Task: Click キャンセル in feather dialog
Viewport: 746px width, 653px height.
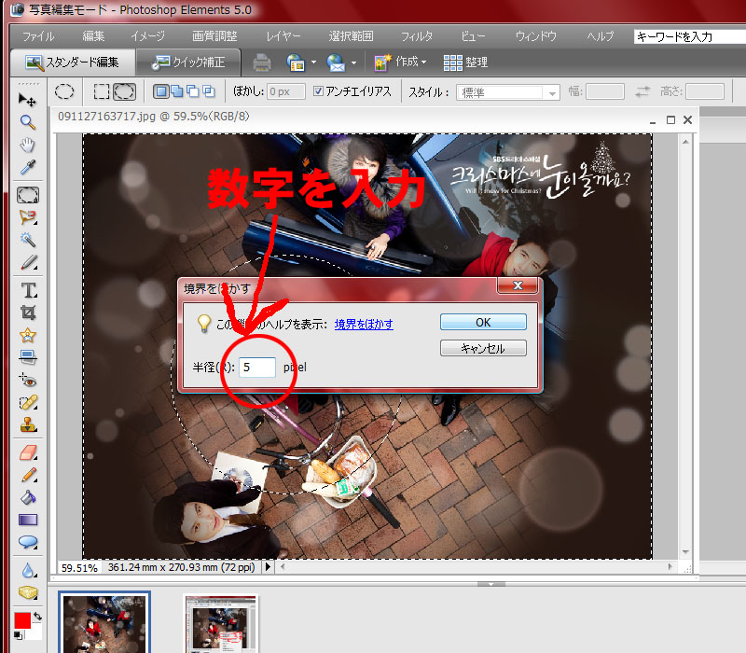Action: (x=483, y=348)
